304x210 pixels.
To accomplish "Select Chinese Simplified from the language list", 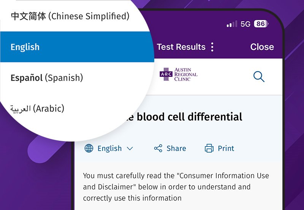I will click(x=70, y=16).
